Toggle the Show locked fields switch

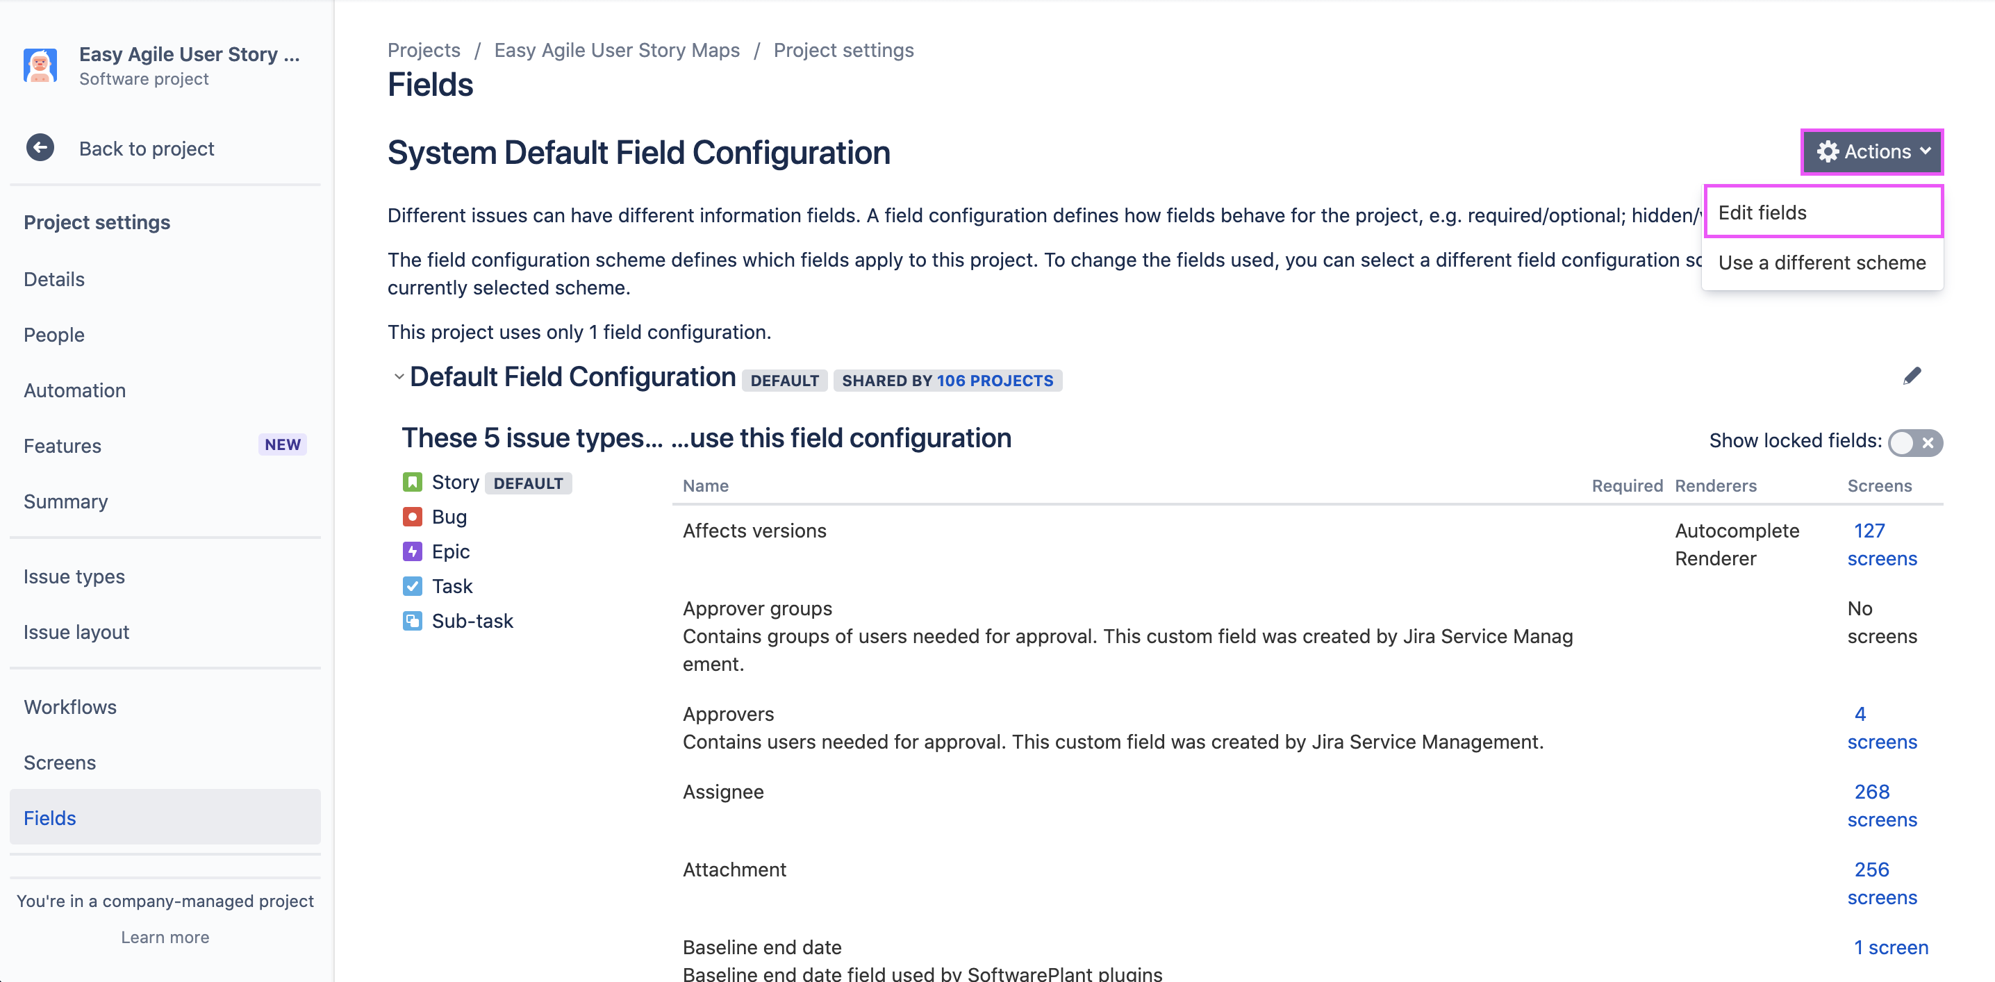pos(1914,442)
